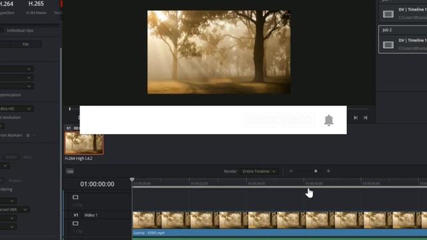
Task: Open the third dropdown below the File tab
Action: 17,87
